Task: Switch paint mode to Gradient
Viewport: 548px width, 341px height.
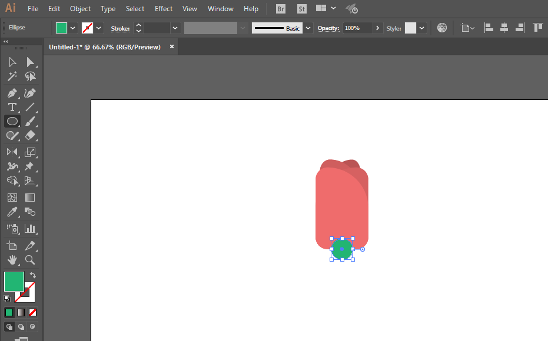Action: pos(21,312)
